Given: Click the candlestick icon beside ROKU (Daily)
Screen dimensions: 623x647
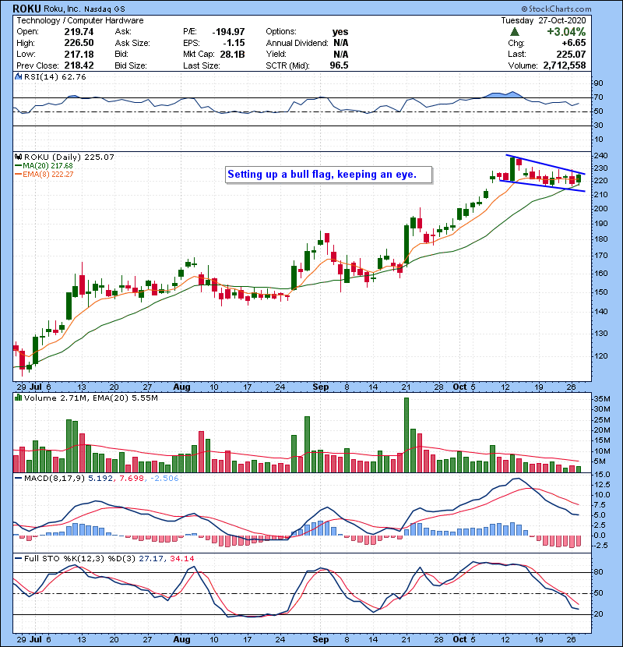Looking at the screenshot, I should point(18,157).
